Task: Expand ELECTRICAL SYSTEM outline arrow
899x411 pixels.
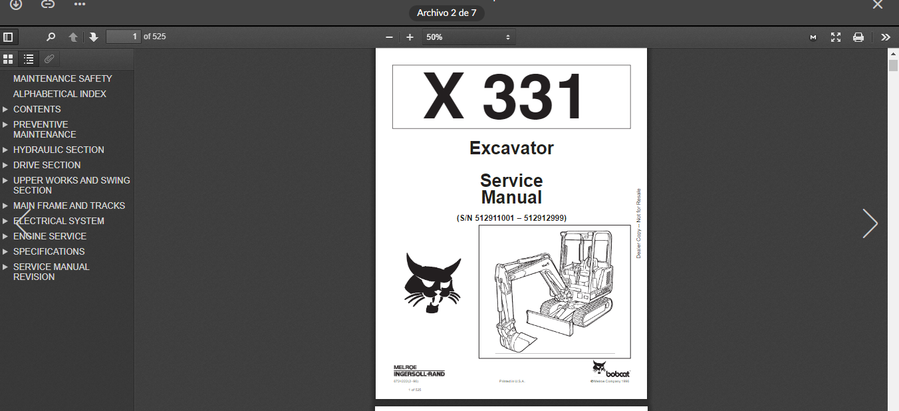Action: [x=5, y=221]
